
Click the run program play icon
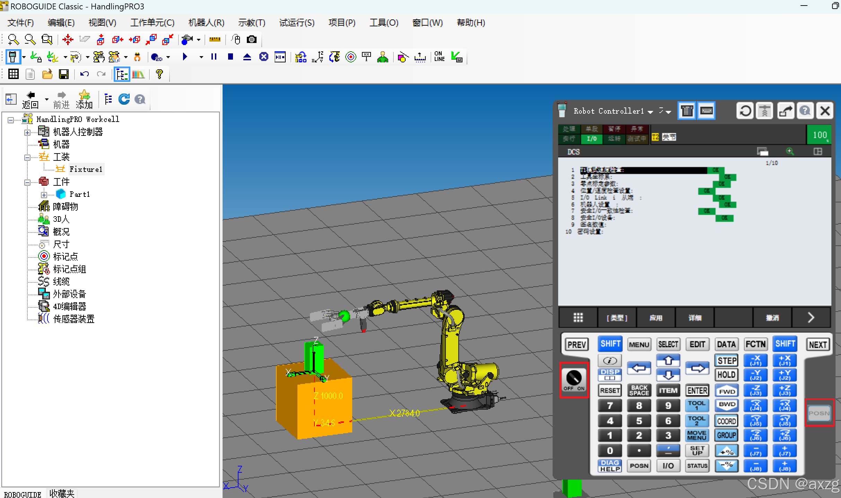[185, 57]
